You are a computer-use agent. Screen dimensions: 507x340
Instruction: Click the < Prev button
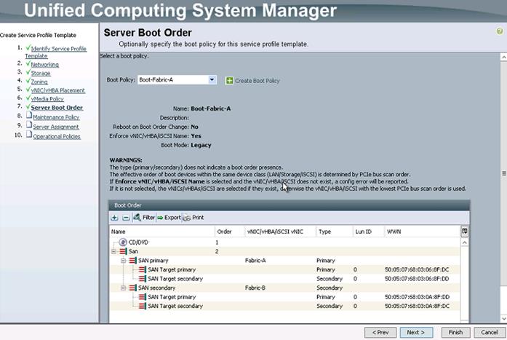(380, 332)
